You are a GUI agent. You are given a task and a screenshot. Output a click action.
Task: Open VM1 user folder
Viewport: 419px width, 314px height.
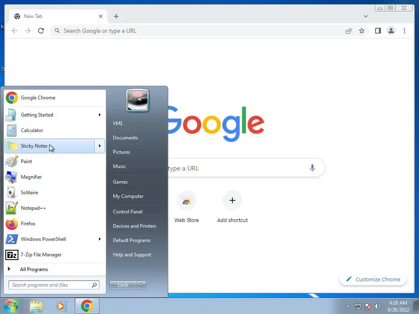[117, 123]
